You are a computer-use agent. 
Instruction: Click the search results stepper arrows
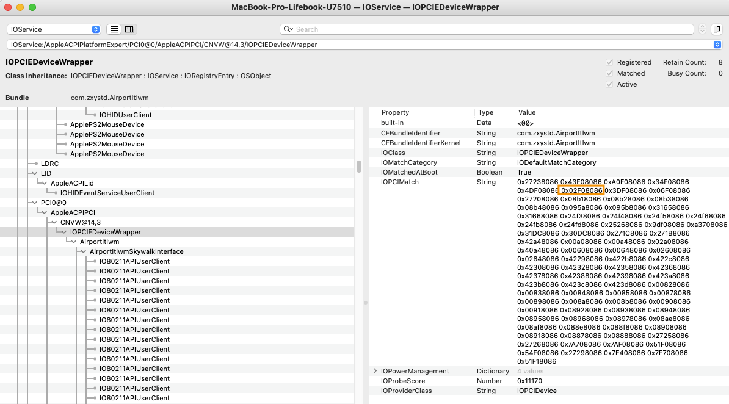702,29
